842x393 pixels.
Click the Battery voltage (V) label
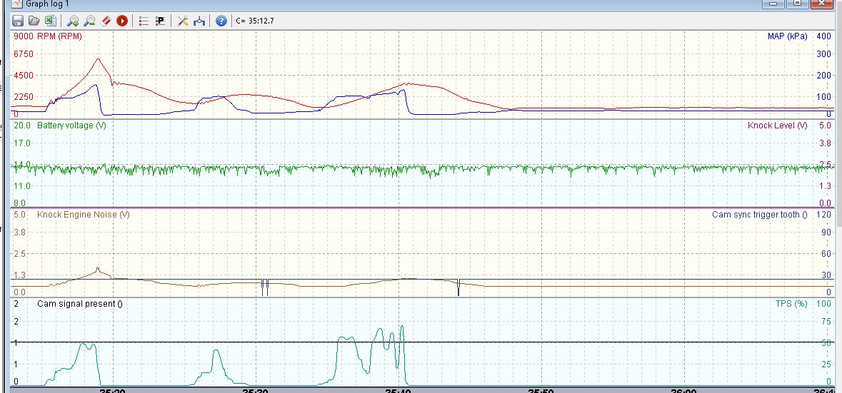(x=71, y=126)
